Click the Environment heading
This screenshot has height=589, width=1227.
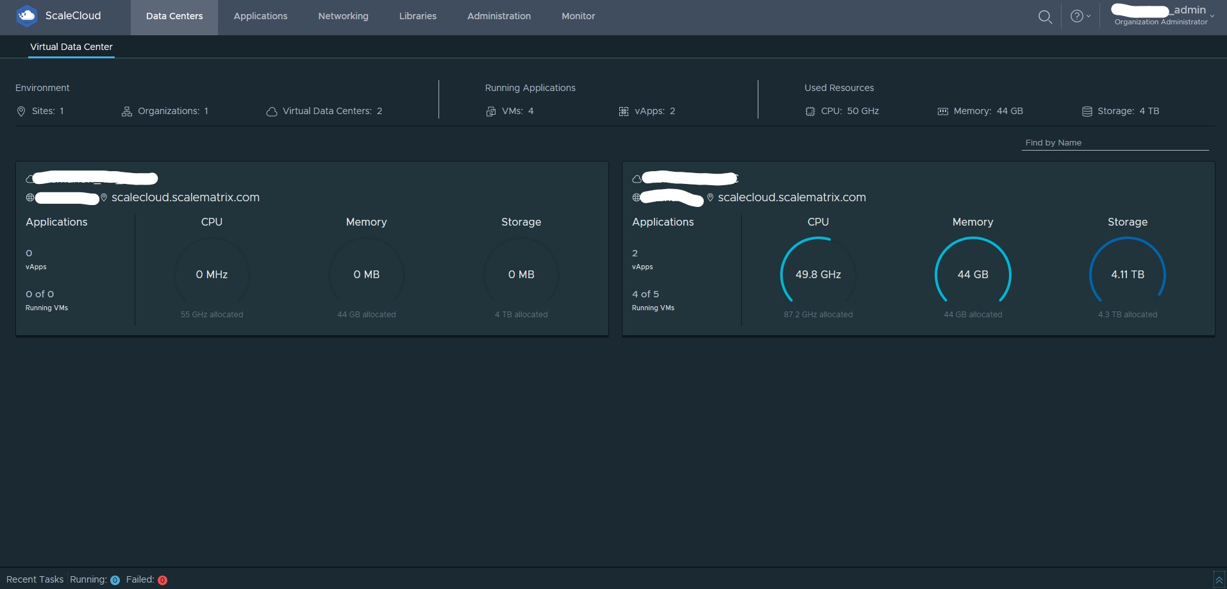click(x=42, y=88)
